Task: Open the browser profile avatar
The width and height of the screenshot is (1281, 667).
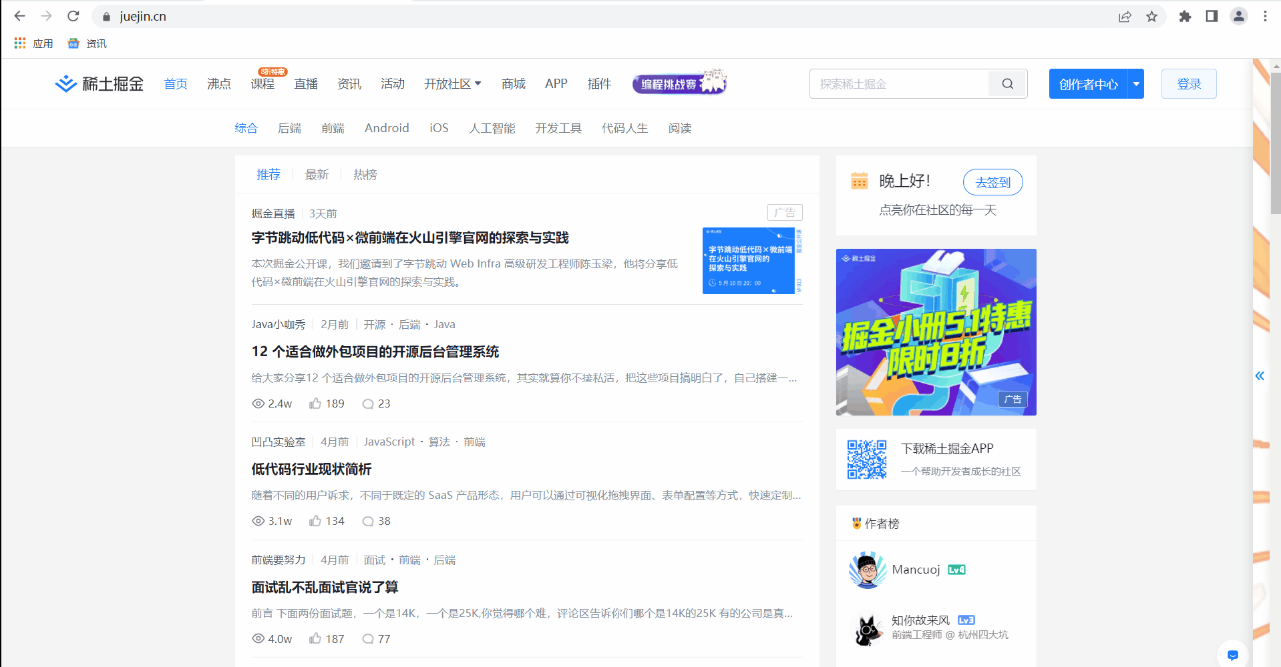Action: pos(1239,17)
